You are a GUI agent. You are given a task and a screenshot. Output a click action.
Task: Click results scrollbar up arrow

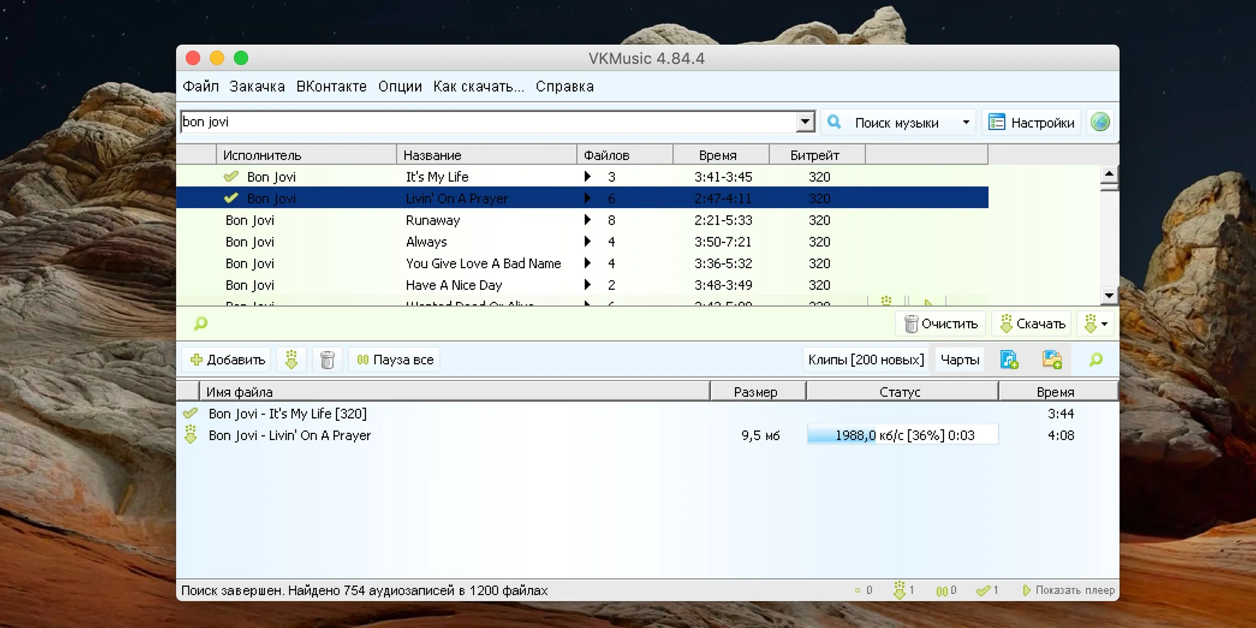pyautogui.click(x=1109, y=174)
